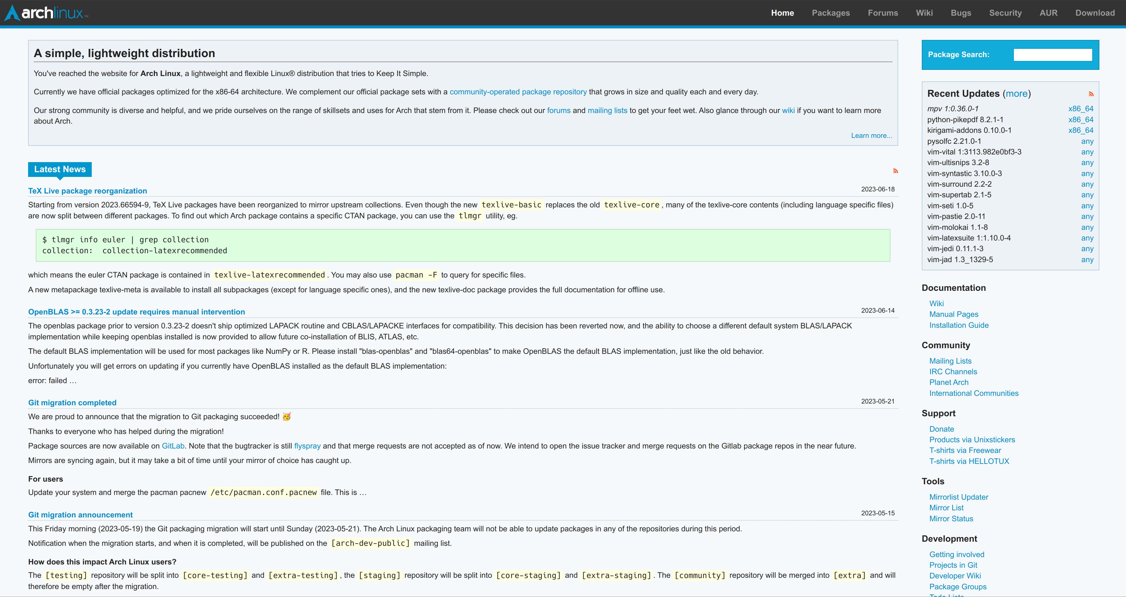Open Mirrorlist Updater tool link
This screenshot has height=597, width=1126.
(x=959, y=497)
